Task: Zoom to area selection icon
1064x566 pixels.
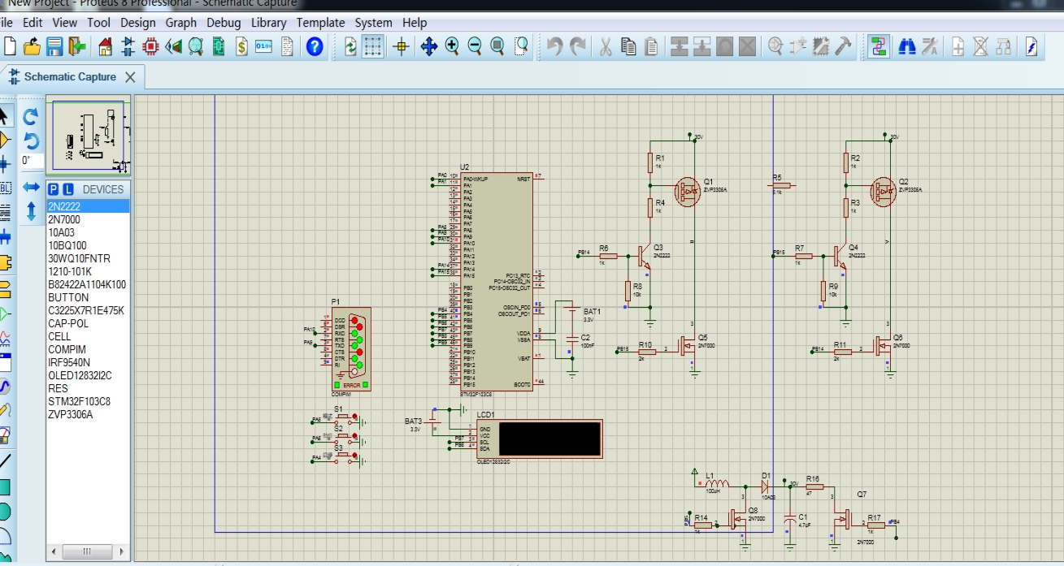Action: click(521, 46)
